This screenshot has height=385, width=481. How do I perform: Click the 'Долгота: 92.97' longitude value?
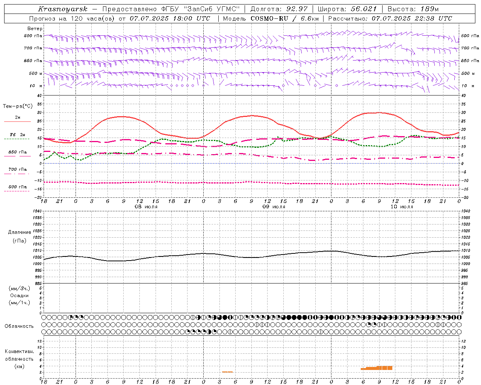click(x=279, y=9)
